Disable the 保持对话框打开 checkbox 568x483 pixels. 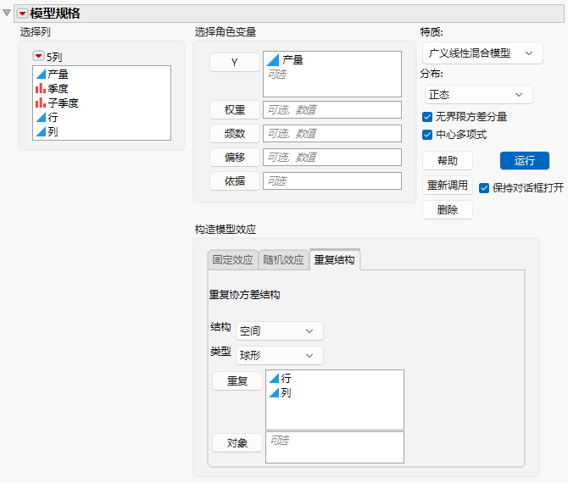[484, 188]
